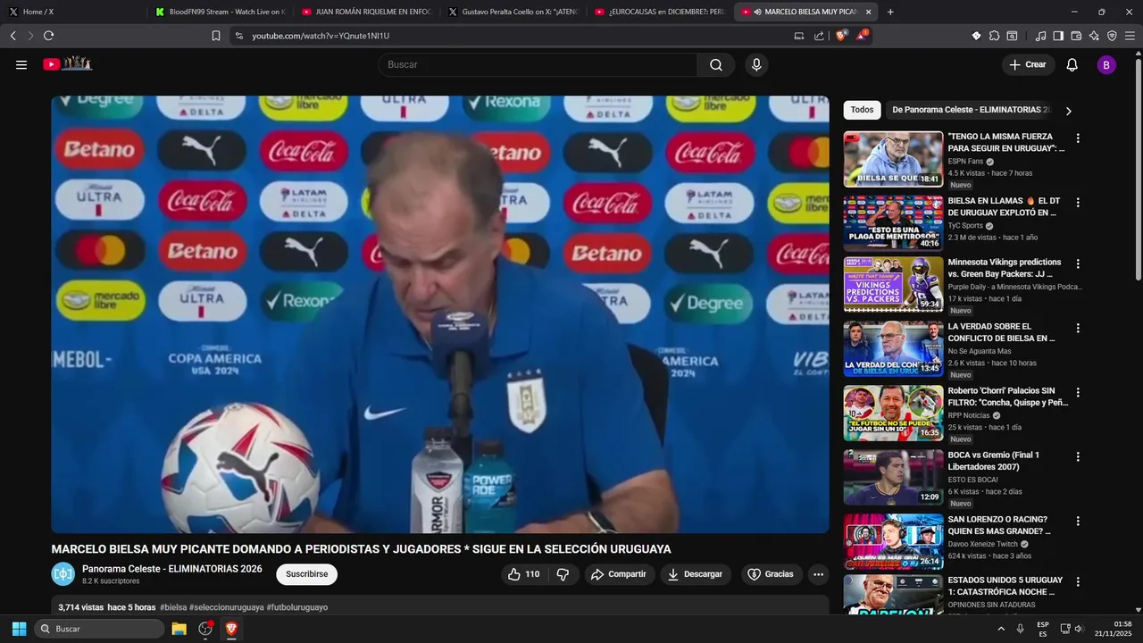Open Brave VPN shield icon
This screenshot has width=1143, height=643.
[1112, 36]
